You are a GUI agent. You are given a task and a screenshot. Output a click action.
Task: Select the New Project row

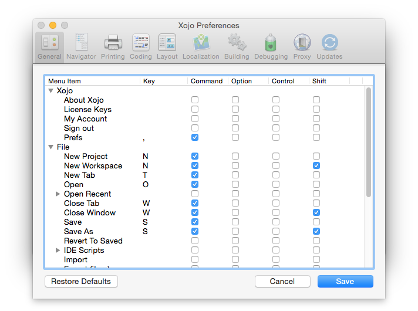point(204,156)
